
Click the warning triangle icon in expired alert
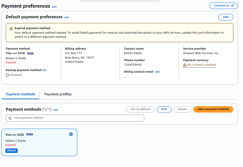pos(11,28)
